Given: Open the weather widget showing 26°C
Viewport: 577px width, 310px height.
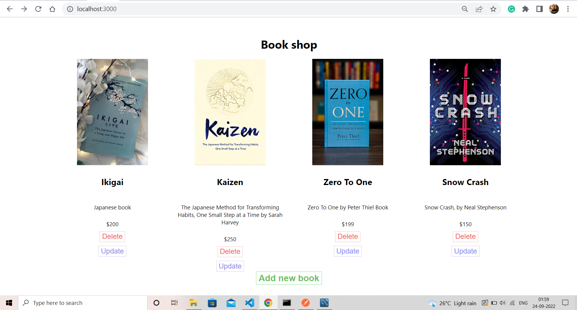Looking at the screenshot, I should pos(452,303).
